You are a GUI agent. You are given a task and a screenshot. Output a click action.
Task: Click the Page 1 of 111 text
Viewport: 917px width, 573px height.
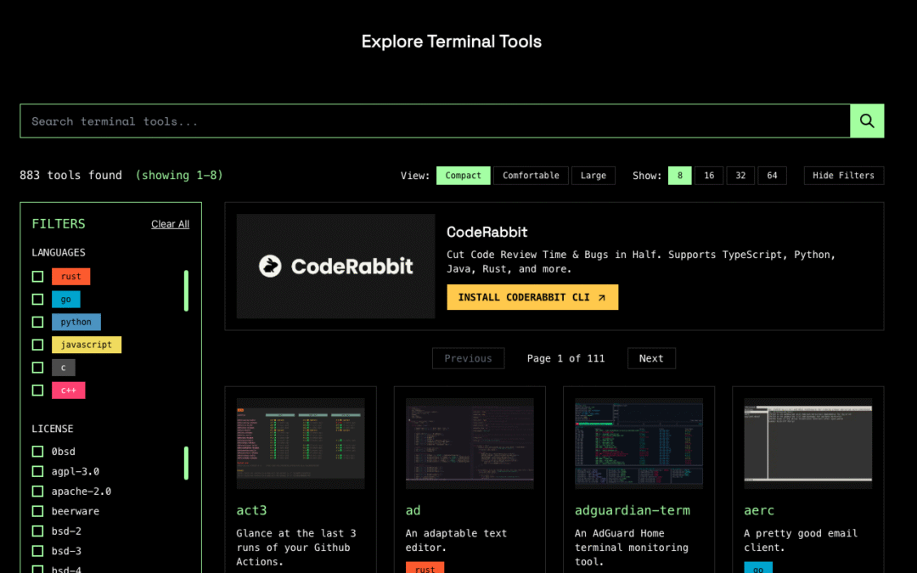point(565,358)
